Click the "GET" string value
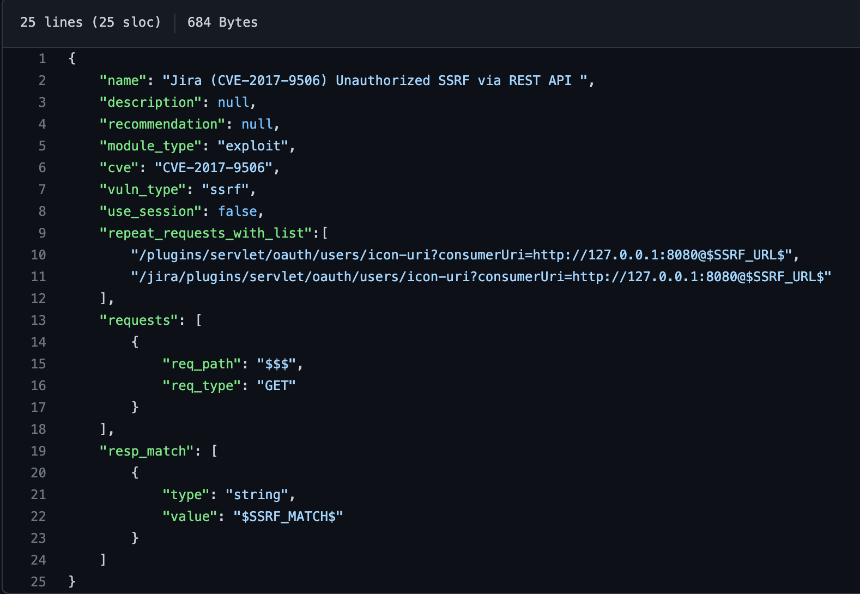Viewport: 860px width, 594px height. [x=277, y=386]
